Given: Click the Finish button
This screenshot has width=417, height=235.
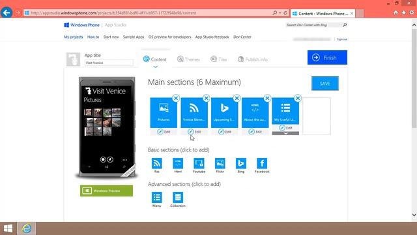Looking at the screenshot, I should [x=327, y=57].
